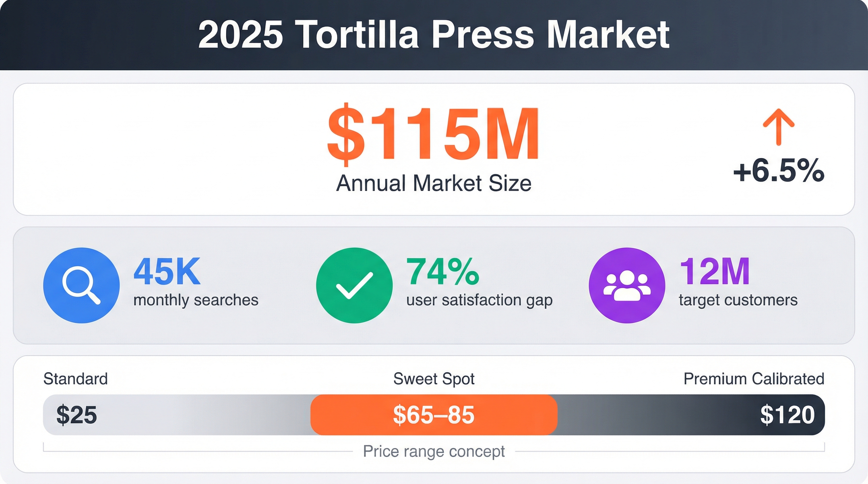Select the Premium Calibrated label

pyautogui.click(x=754, y=379)
